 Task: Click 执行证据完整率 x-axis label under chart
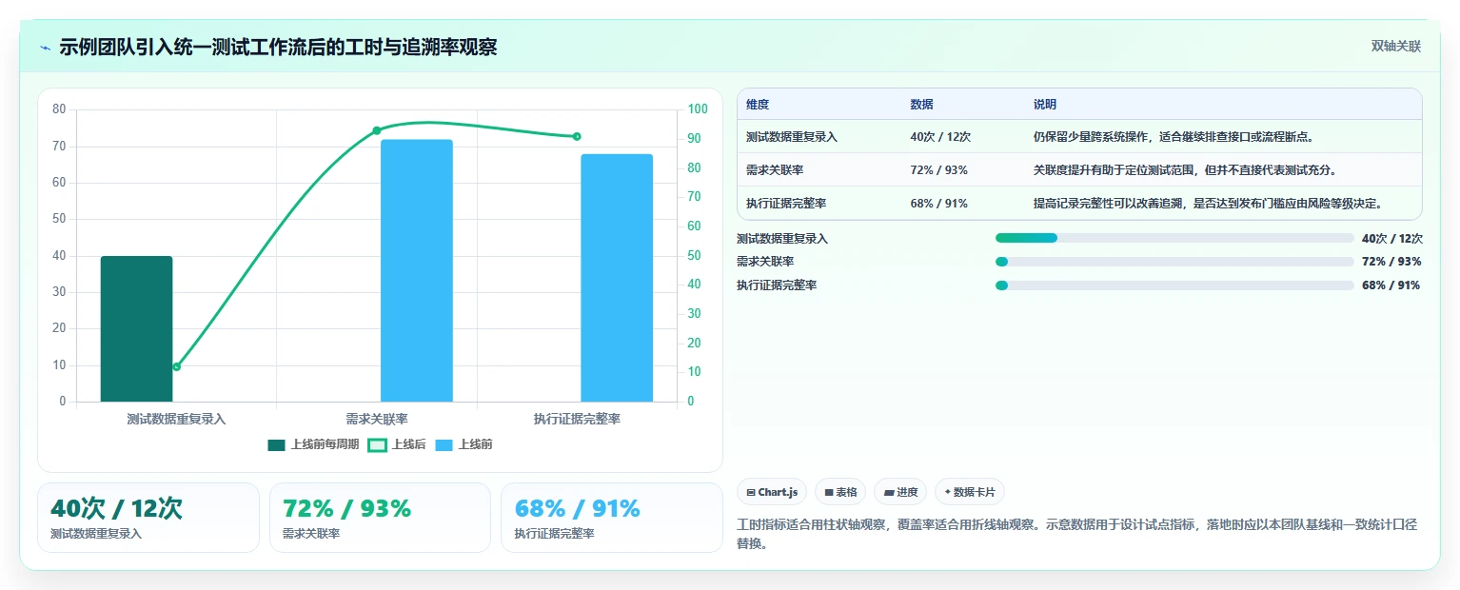tap(577, 419)
